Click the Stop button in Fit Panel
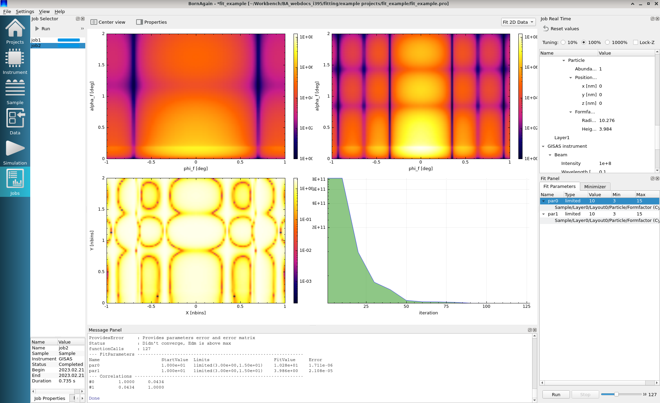Image resolution: width=660 pixels, height=403 pixels. [x=585, y=395]
